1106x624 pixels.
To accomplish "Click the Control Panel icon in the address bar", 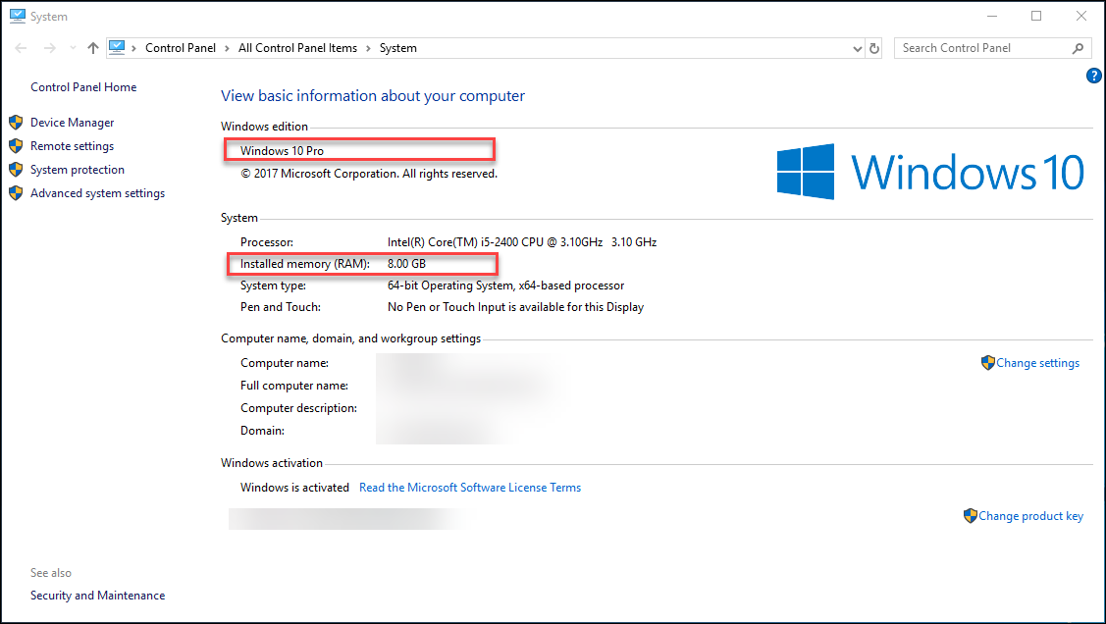I will (118, 47).
